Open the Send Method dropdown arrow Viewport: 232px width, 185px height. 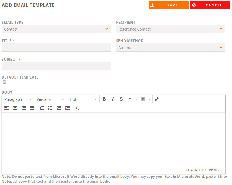[x=221, y=47]
